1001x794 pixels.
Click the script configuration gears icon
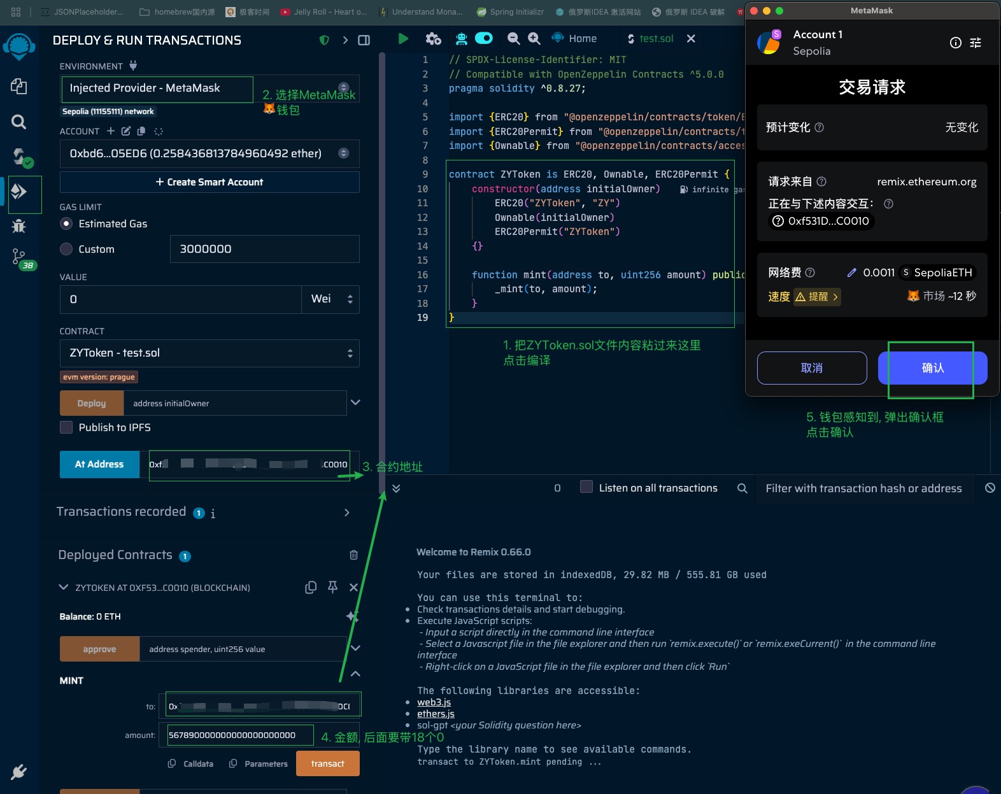coord(434,39)
